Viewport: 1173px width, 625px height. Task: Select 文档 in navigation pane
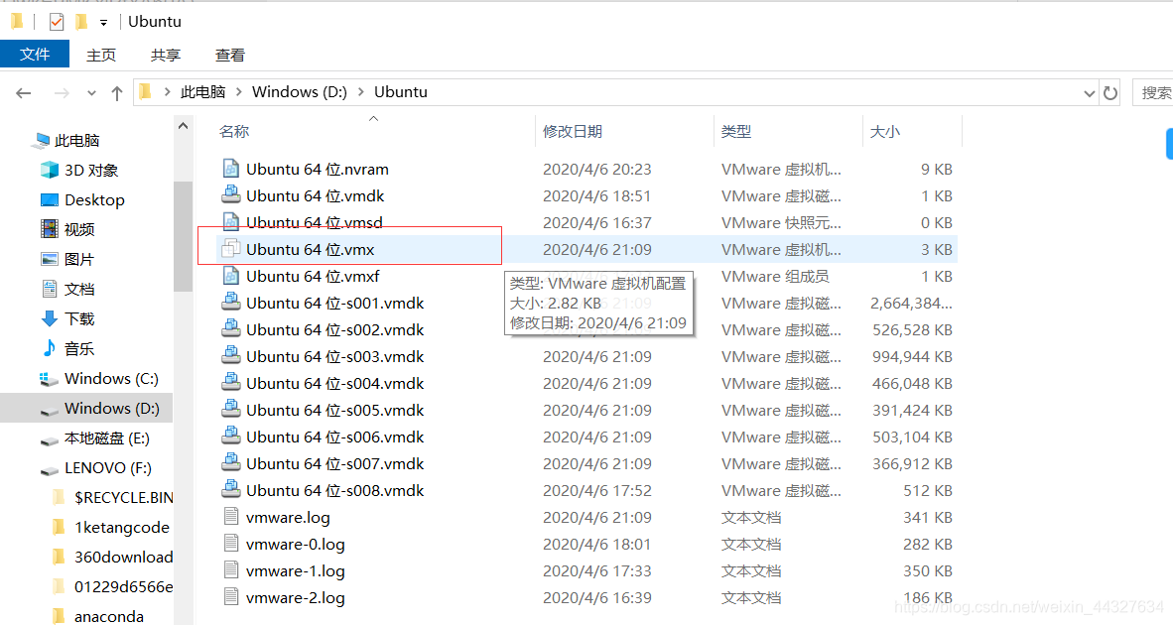pos(79,290)
